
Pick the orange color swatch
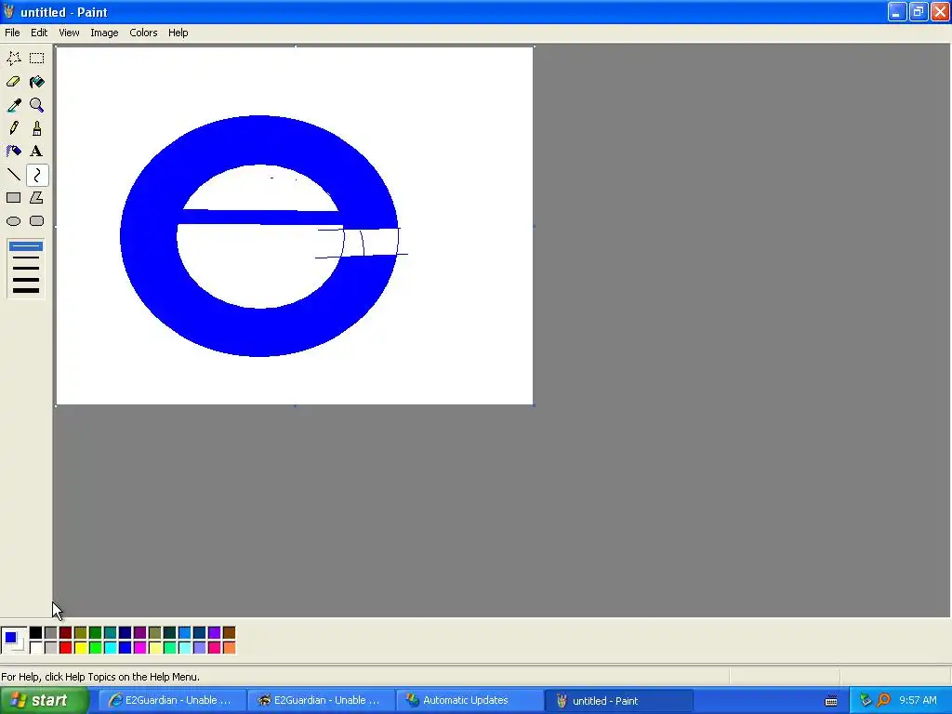tap(229, 648)
